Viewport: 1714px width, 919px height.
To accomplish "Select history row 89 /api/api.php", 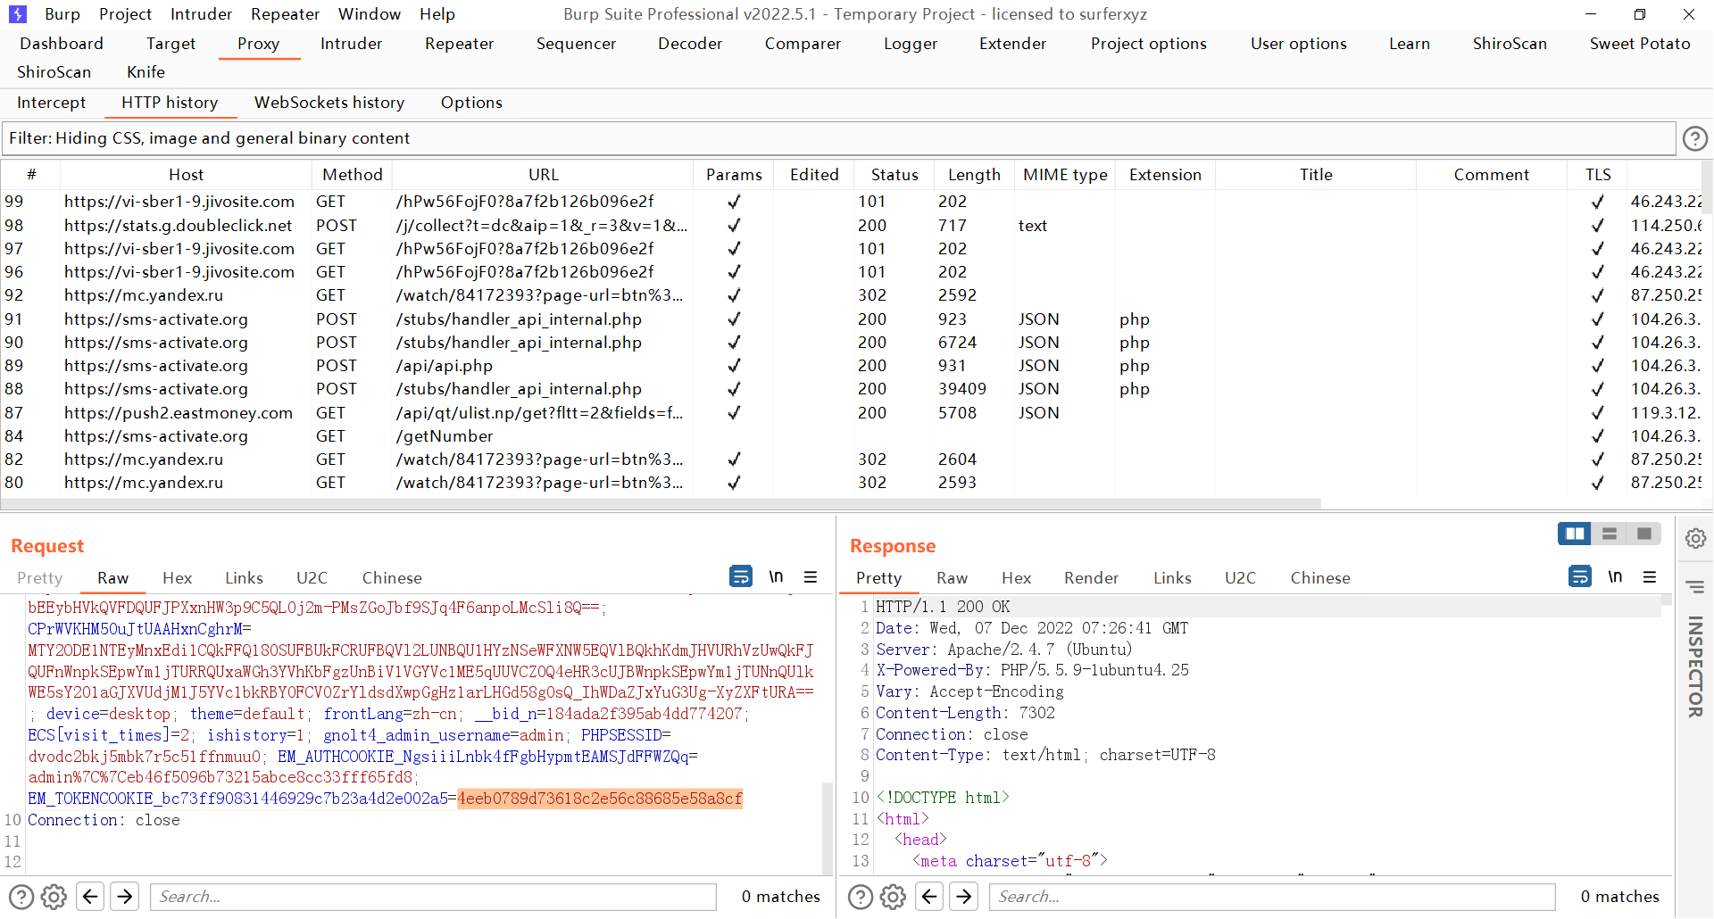I will tap(853, 366).
